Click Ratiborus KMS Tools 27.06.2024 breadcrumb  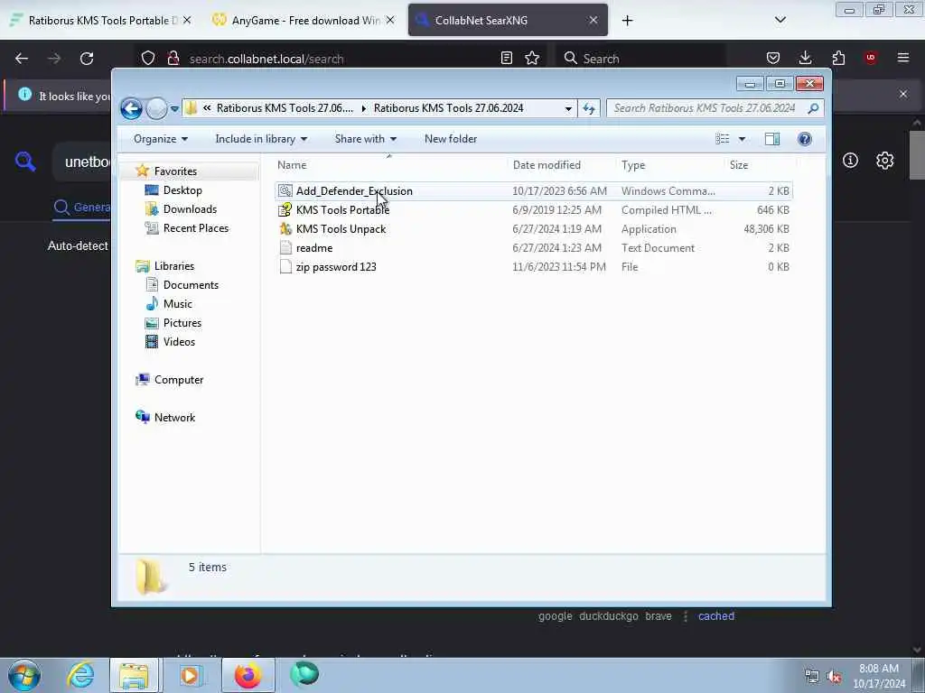(x=448, y=108)
